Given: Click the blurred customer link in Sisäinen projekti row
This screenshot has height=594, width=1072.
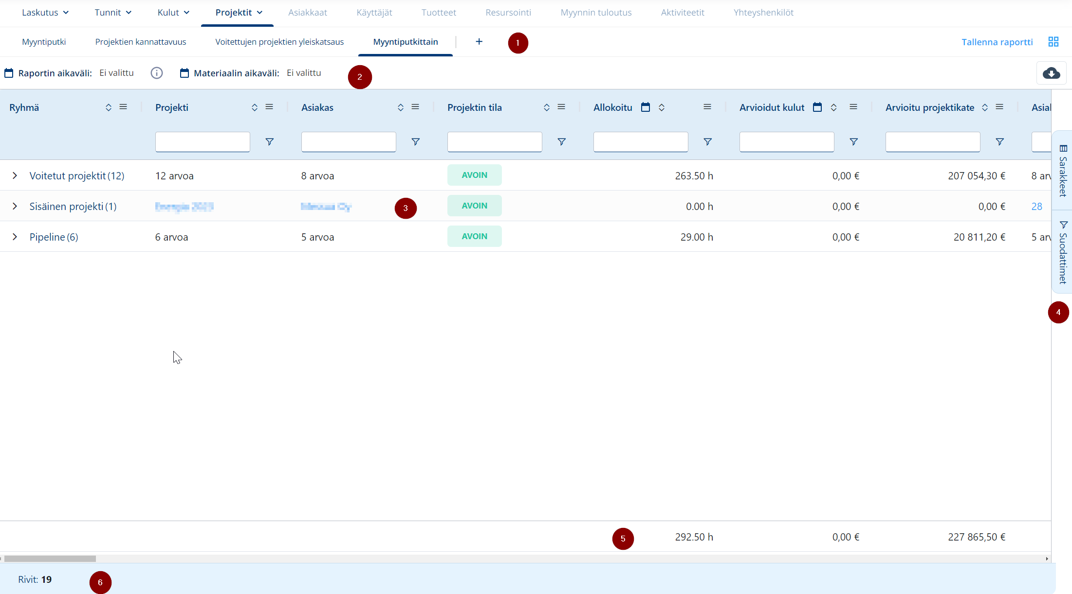Looking at the screenshot, I should pos(326,207).
